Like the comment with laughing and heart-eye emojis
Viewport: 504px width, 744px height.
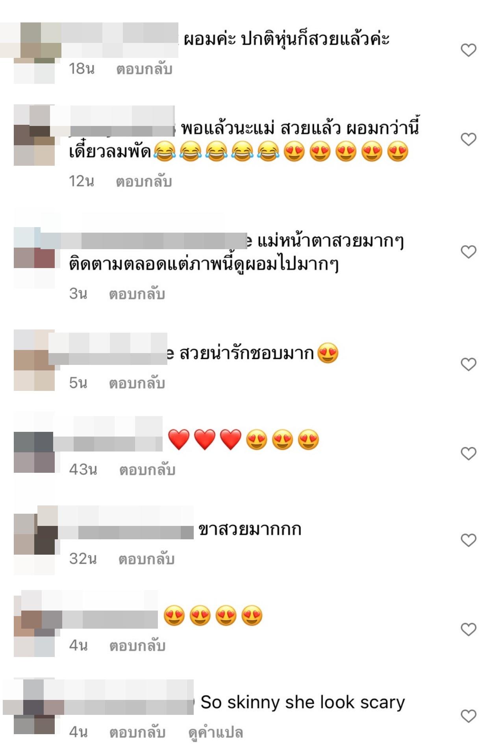tap(469, 139)
